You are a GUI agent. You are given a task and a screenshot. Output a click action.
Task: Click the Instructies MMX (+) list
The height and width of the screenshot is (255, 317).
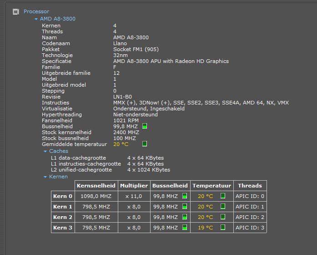click(201, 103)
